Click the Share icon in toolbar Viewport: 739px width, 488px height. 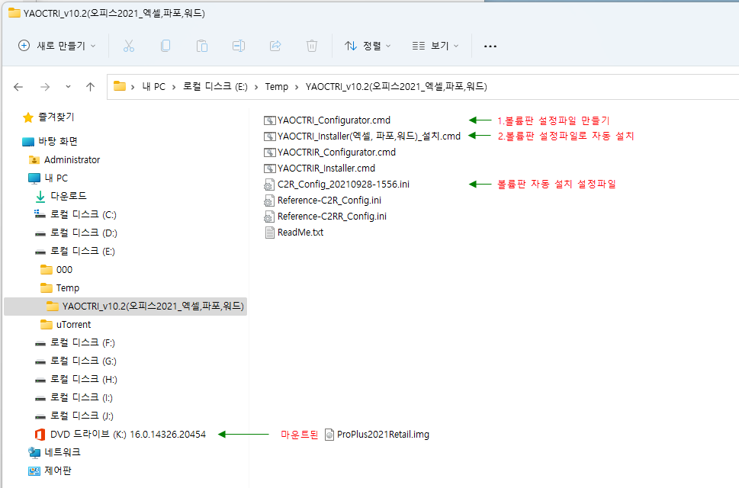275,46
